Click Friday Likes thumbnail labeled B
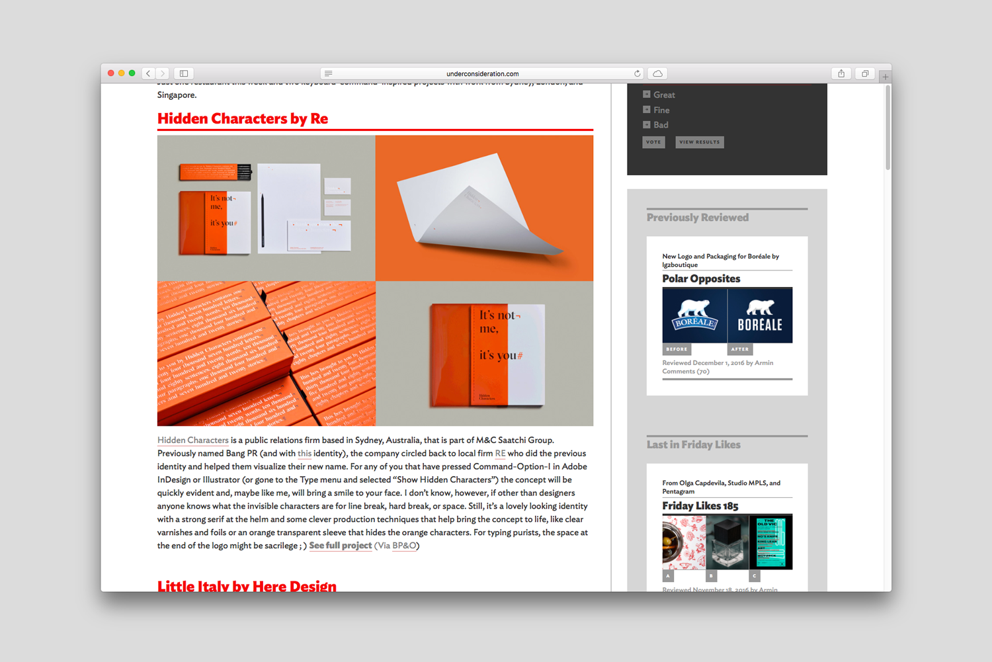The image size is (992, 662). [x=727, y=542]
